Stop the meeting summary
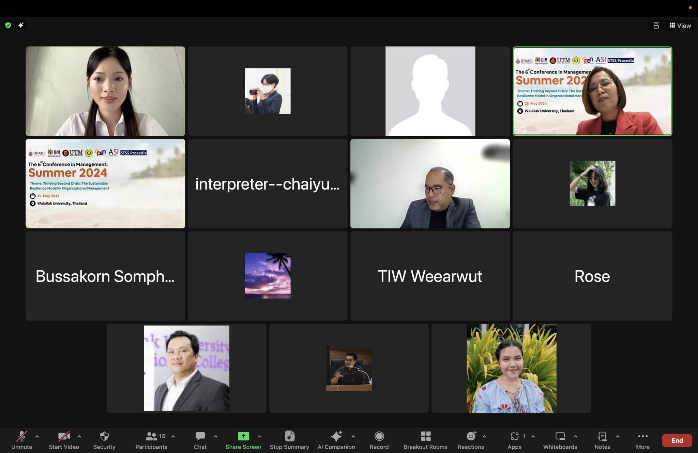Image resolution: width=698 pixels, height=453 pixels. point(289,436)
